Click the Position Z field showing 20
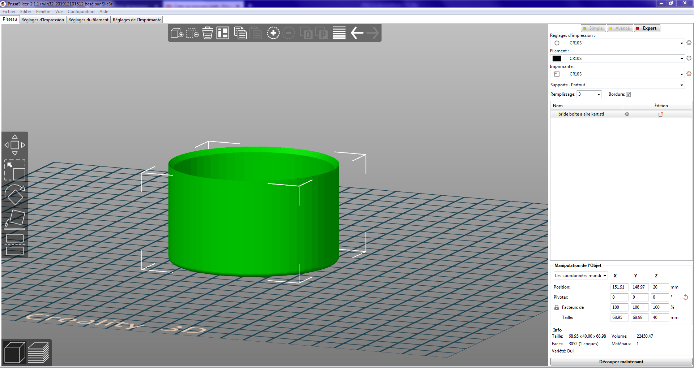 (x=660, y=287)
